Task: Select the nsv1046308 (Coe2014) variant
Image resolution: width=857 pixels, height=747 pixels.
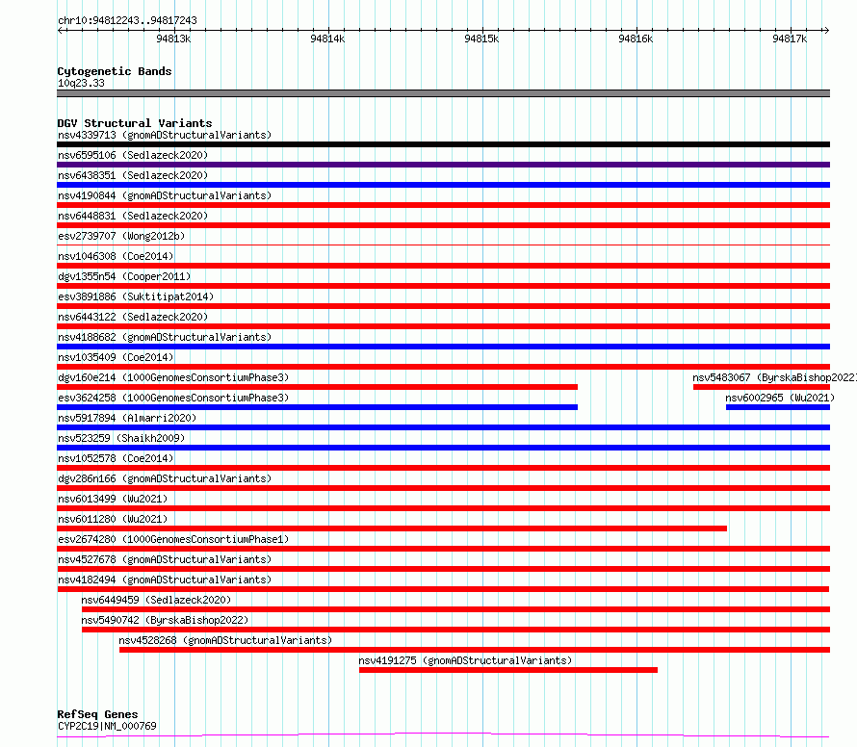Action: point(116,256)
